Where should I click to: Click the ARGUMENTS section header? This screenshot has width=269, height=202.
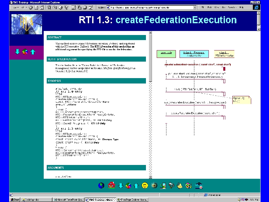pos(96,168)
